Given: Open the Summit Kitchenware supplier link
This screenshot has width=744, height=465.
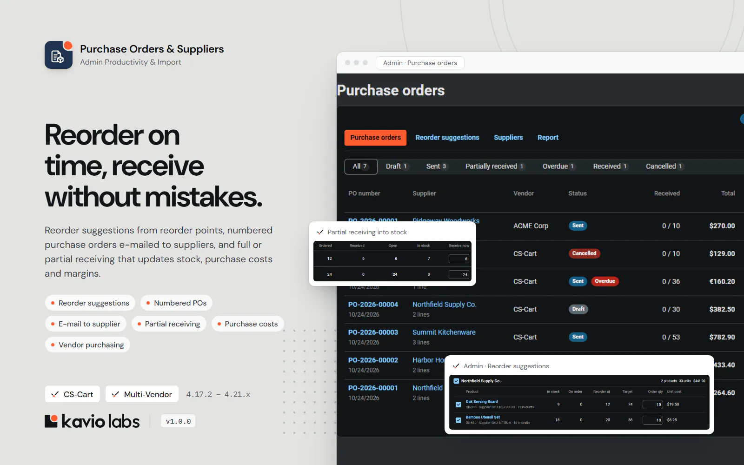Looking at the screenshot, I should (444, 332).
